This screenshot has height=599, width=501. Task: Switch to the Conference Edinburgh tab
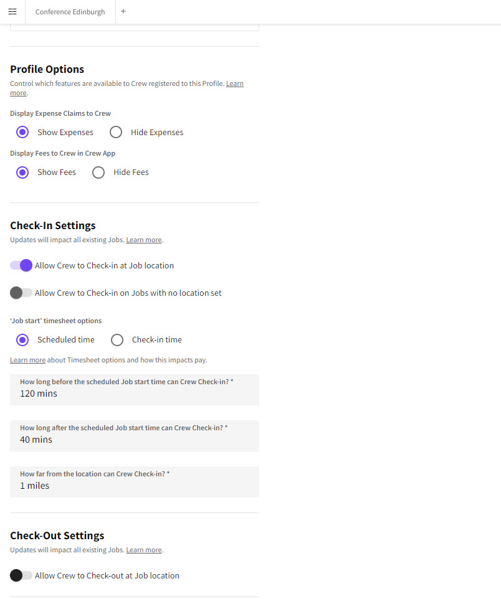click(70, 12)
